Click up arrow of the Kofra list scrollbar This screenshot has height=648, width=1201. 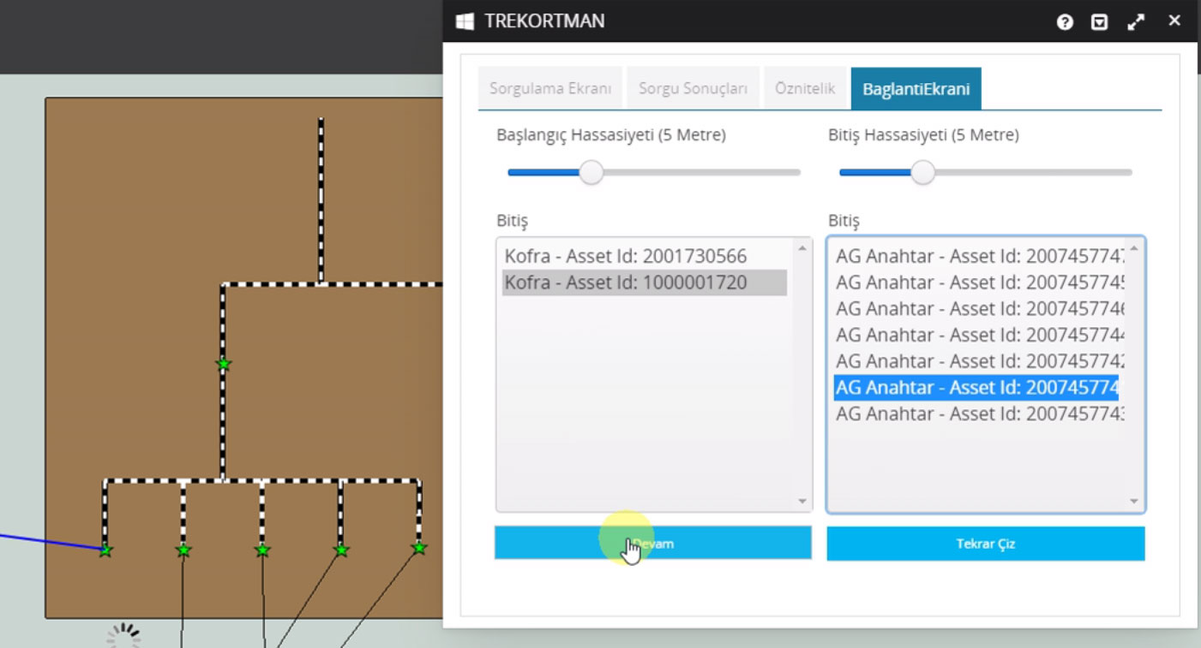click(x=802, y=248)
